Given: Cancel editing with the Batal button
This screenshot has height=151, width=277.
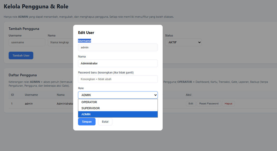Looking at the screenshot, I should pos(105,122).
